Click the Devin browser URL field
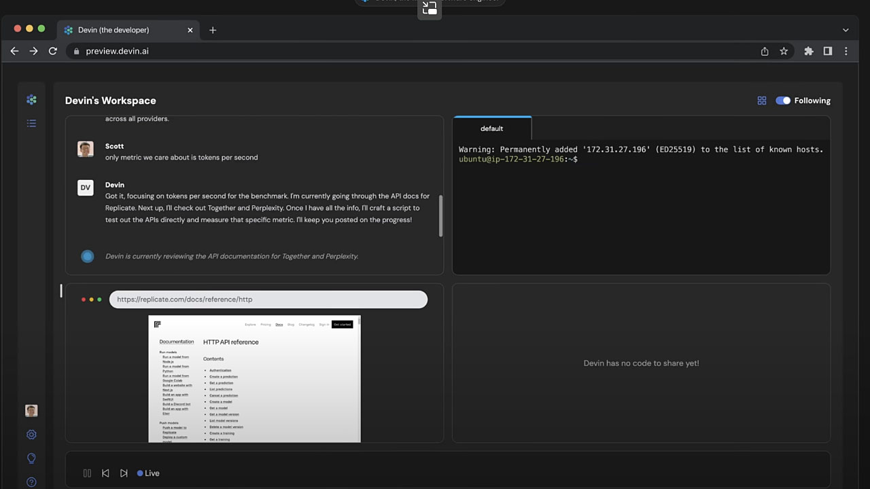The image size is (870, 489). click(268, 300)
